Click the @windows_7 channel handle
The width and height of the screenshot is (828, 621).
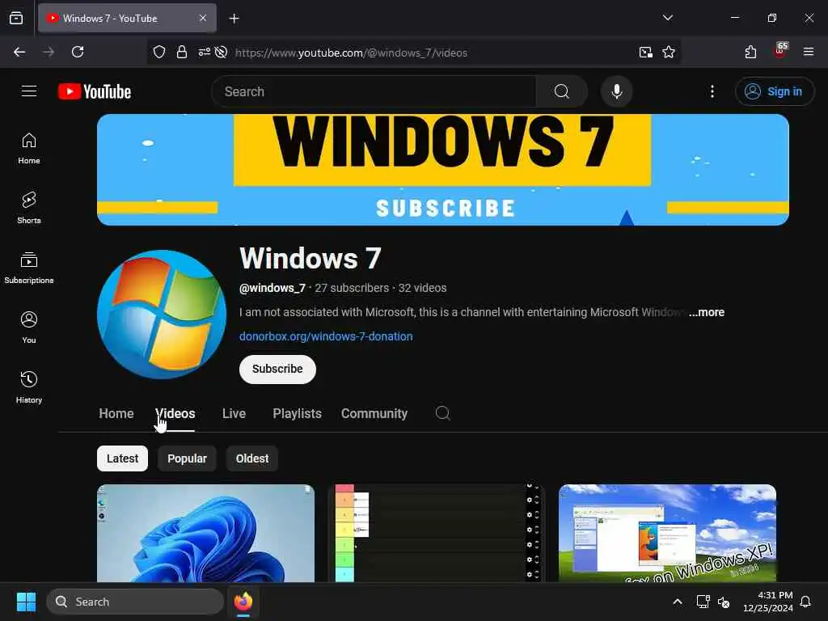pyautogui.click(x=272, y=288)
